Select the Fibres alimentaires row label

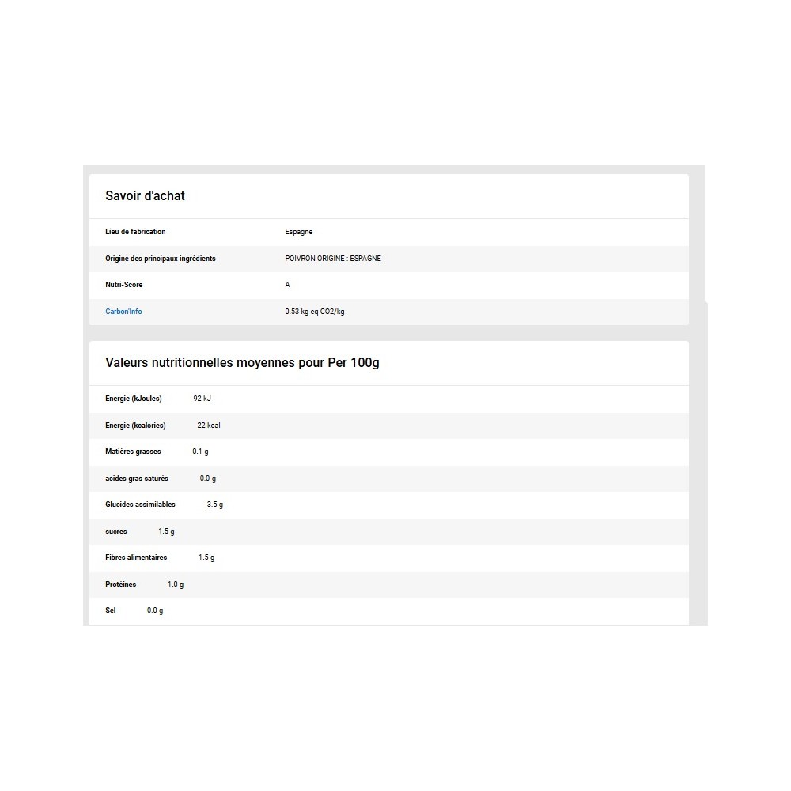click(x=136, y=558)
